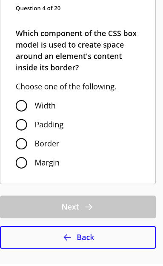Click the right arrow icon beside Next
Viewport: 163px width, 266px height.
[x=89, y=207]
